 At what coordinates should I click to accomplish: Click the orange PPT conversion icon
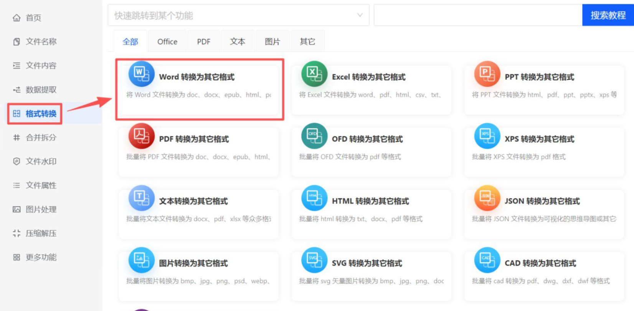point(487,74)
